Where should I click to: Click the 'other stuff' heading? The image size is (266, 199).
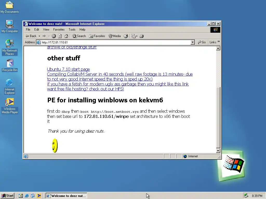pos(64,58)
